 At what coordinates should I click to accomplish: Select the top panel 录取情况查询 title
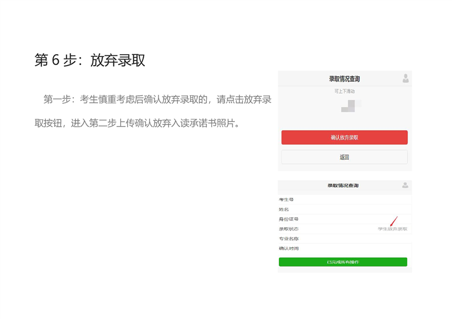click(x=344, y=79)
